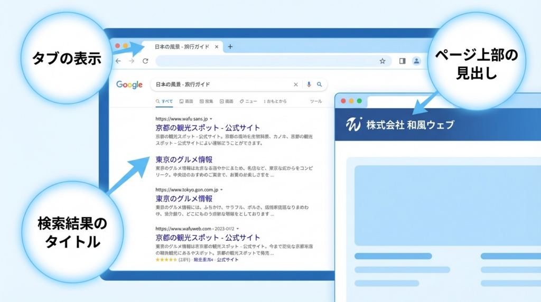541x302 pixels.
Task: Open the profile avatar icon
Action: point(416,61)
